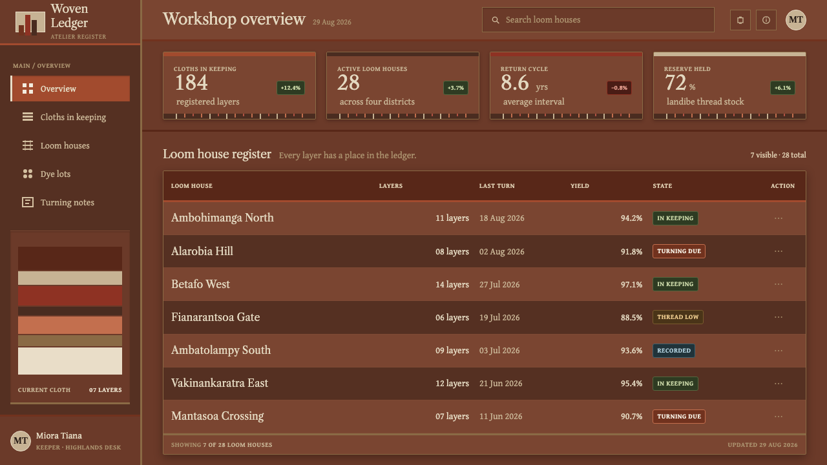Open the Vakinankaratra East loom house
This screenshot has width=827, height=465.
pyautogui.click(x=220, y=383)
